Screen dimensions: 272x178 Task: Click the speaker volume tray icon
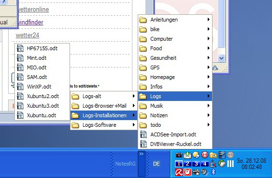(x=205, y=172)
